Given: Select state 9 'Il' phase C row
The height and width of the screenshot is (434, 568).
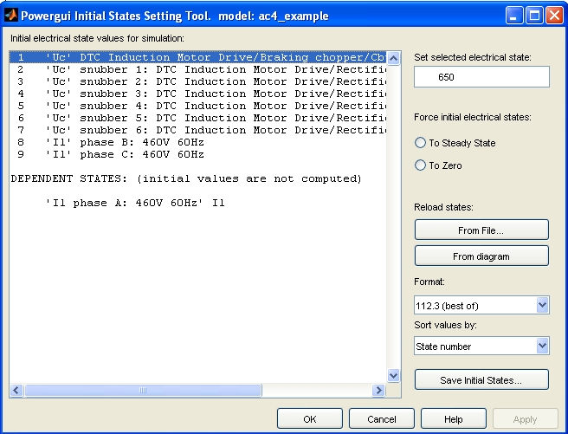Looking at the screenshot, I should (x=197, y=154).
